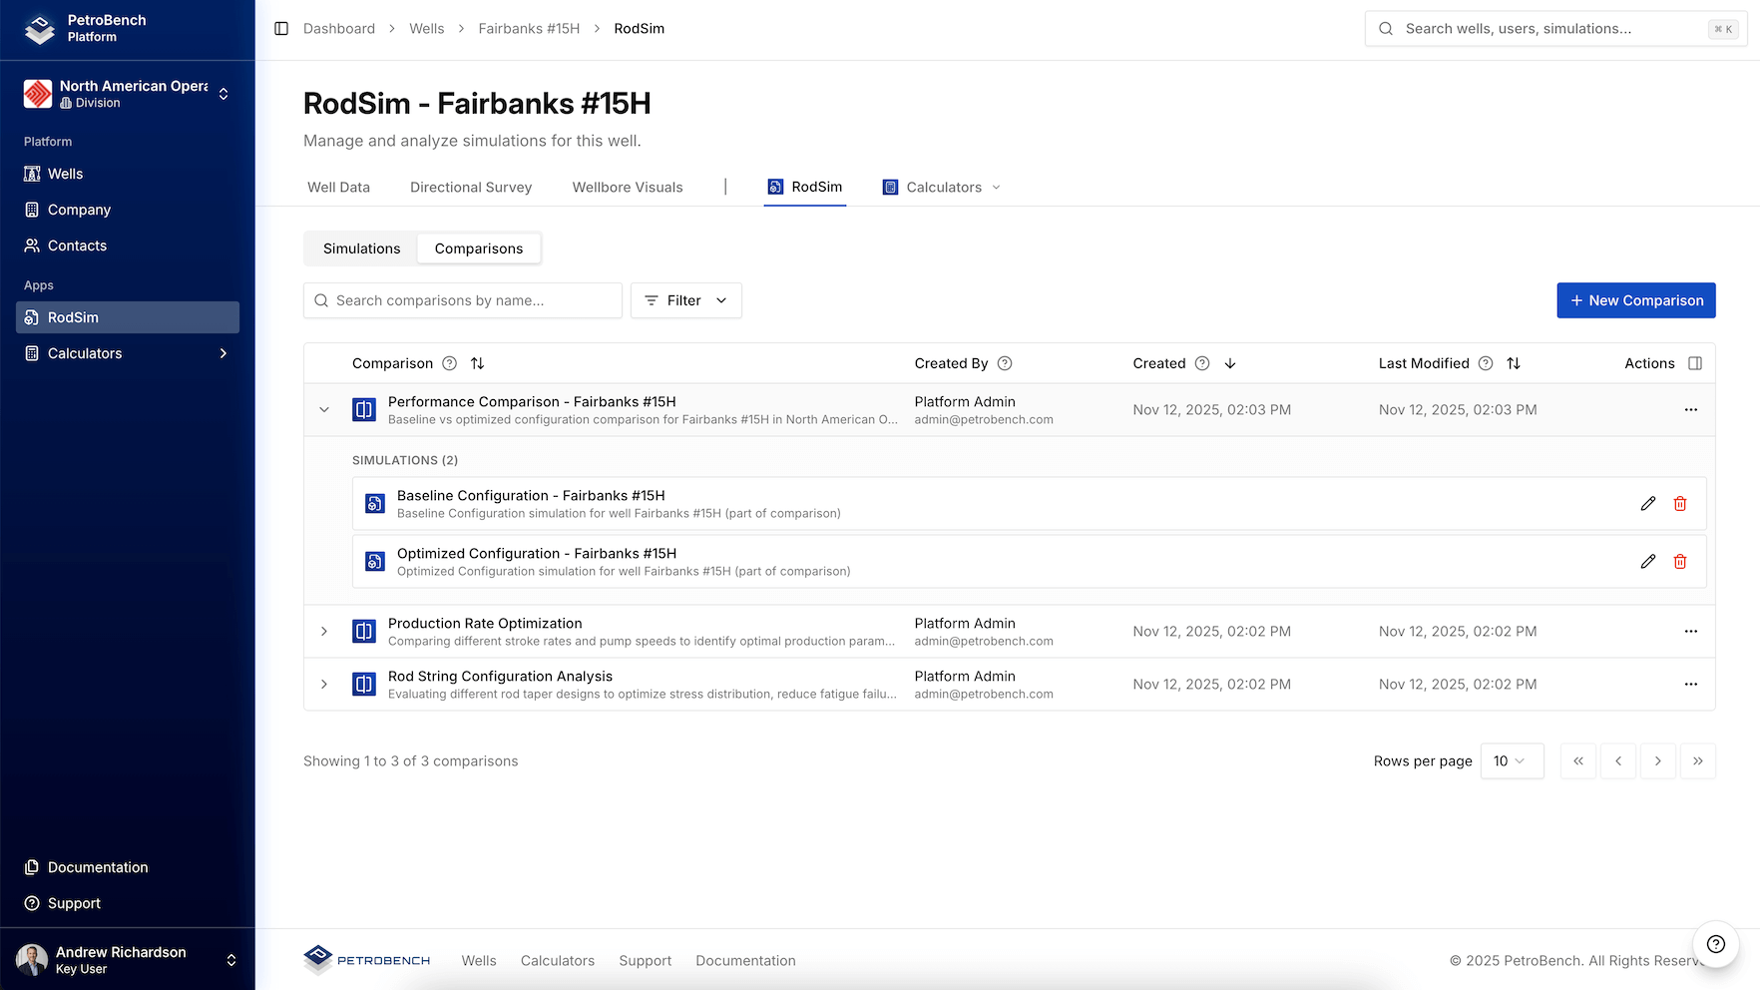This screenshot has height=990, width=1760.
Task: Open the Filter dropdown
Action: coord(685,300)
